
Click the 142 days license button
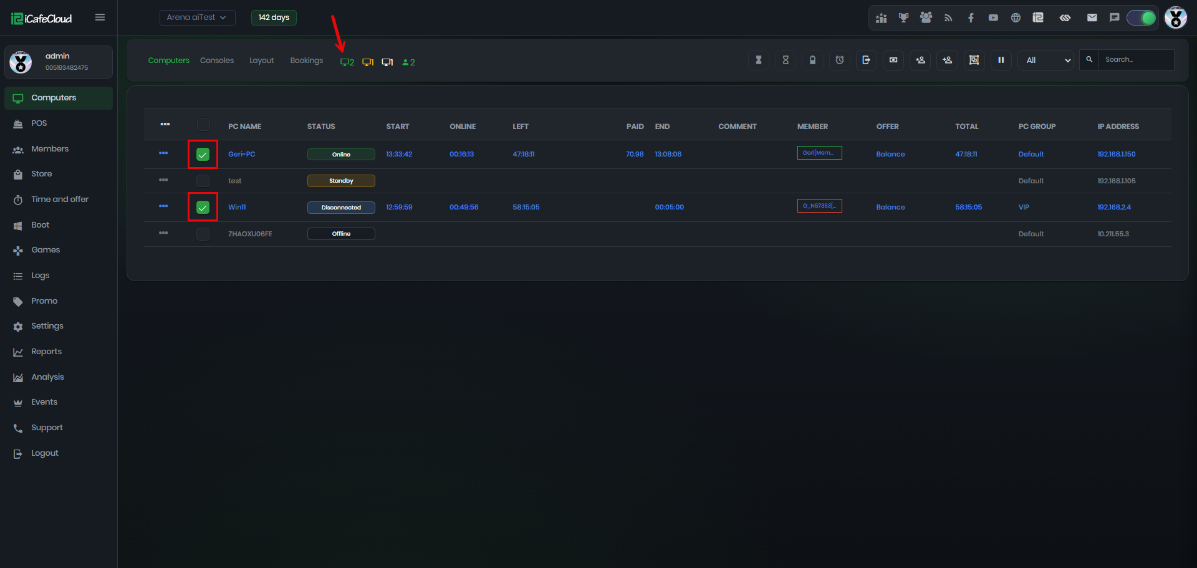pyautogui.click(x=274, y=17)
